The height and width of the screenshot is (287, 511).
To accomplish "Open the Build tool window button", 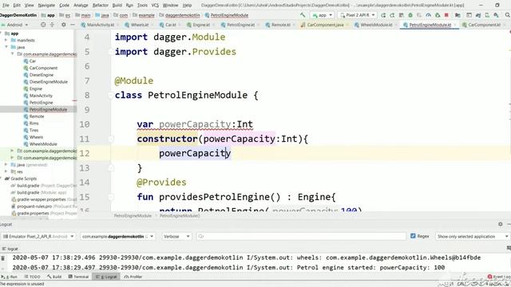I will pos(54,277).
